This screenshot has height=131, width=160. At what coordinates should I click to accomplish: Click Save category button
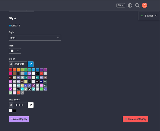tap(19, 119)
